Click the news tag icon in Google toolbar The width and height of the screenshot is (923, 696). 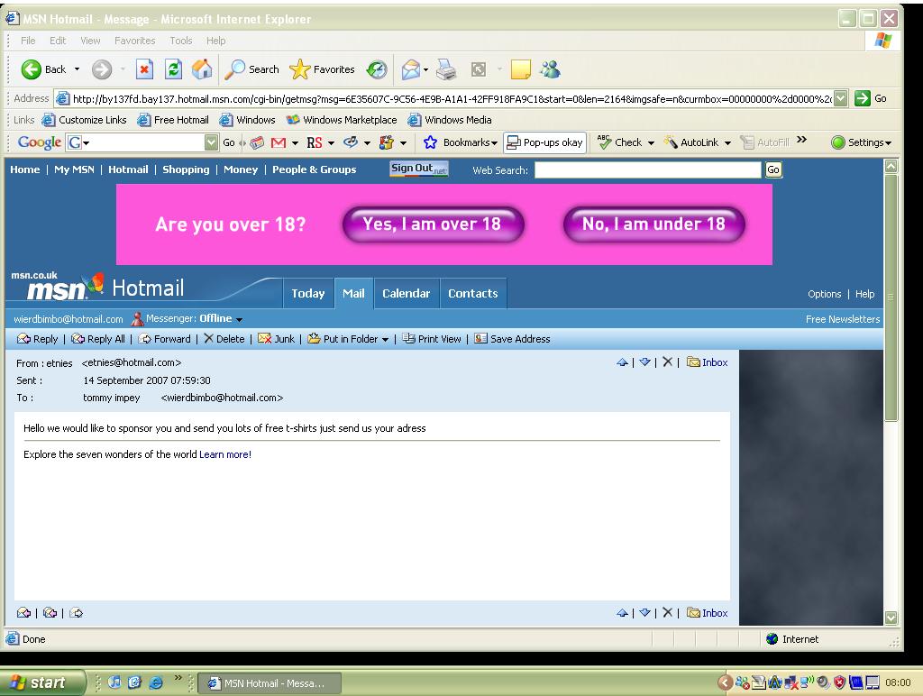257,142
